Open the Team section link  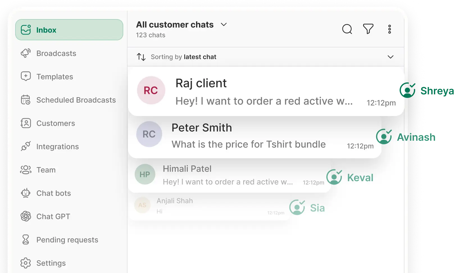click(46, 170)
